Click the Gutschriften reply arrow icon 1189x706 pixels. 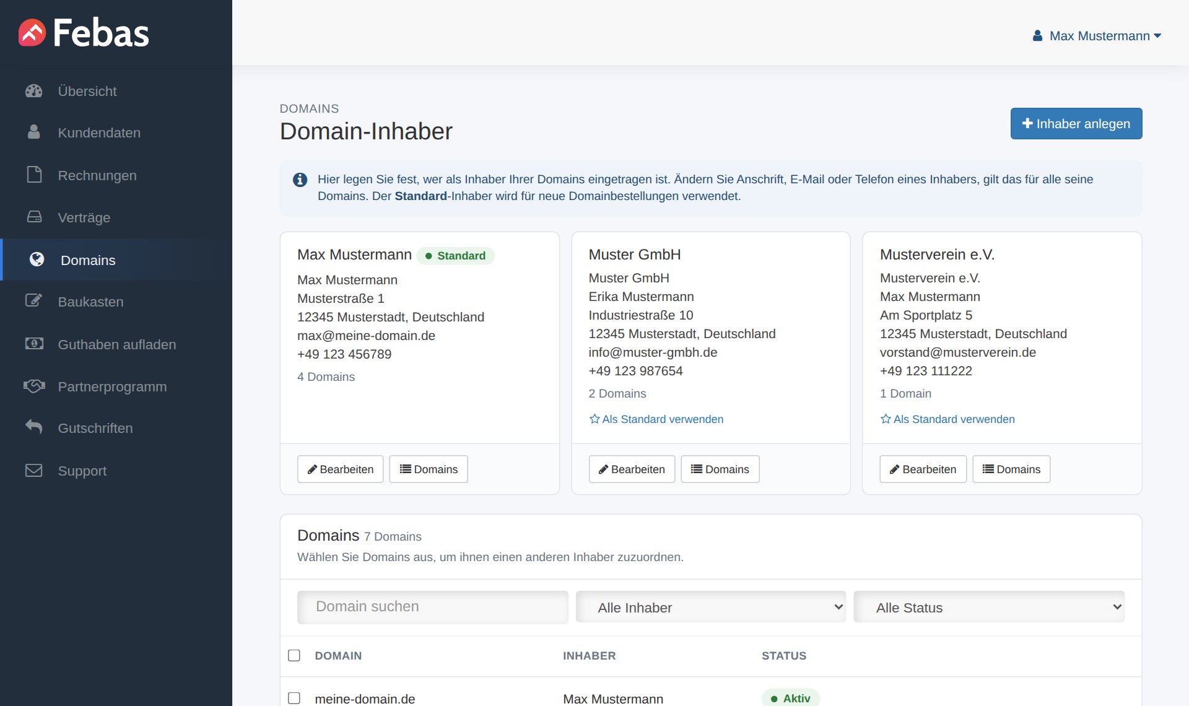point(34,427)
